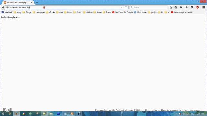The width and height of the screenshot is (207, 116).
Task: Expand the Music bookmarks folder
Action: click(68, 12)
